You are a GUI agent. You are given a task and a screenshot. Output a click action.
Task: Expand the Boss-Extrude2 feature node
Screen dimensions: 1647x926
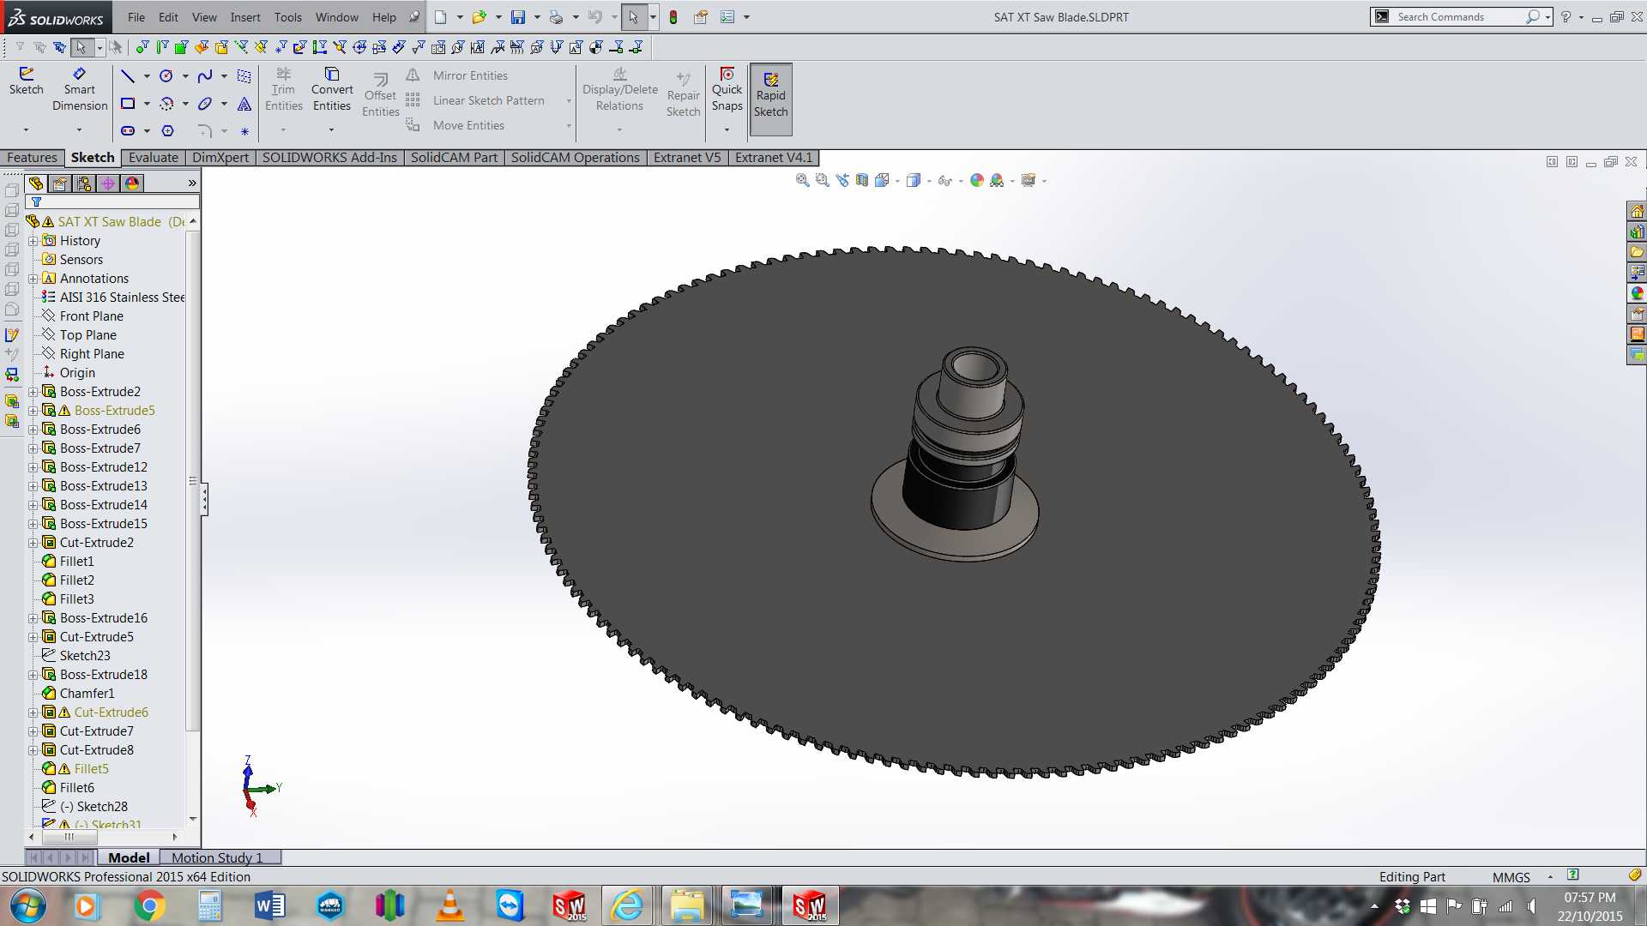click(x=33, y=392)
